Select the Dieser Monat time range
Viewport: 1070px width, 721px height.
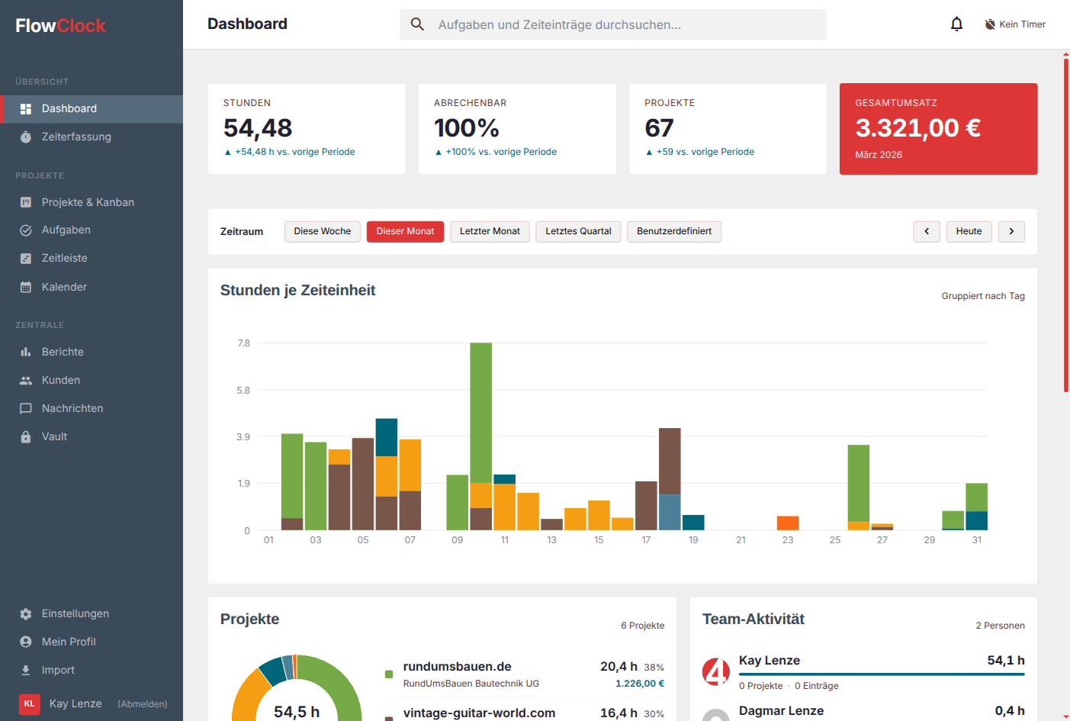click(405, 231)
